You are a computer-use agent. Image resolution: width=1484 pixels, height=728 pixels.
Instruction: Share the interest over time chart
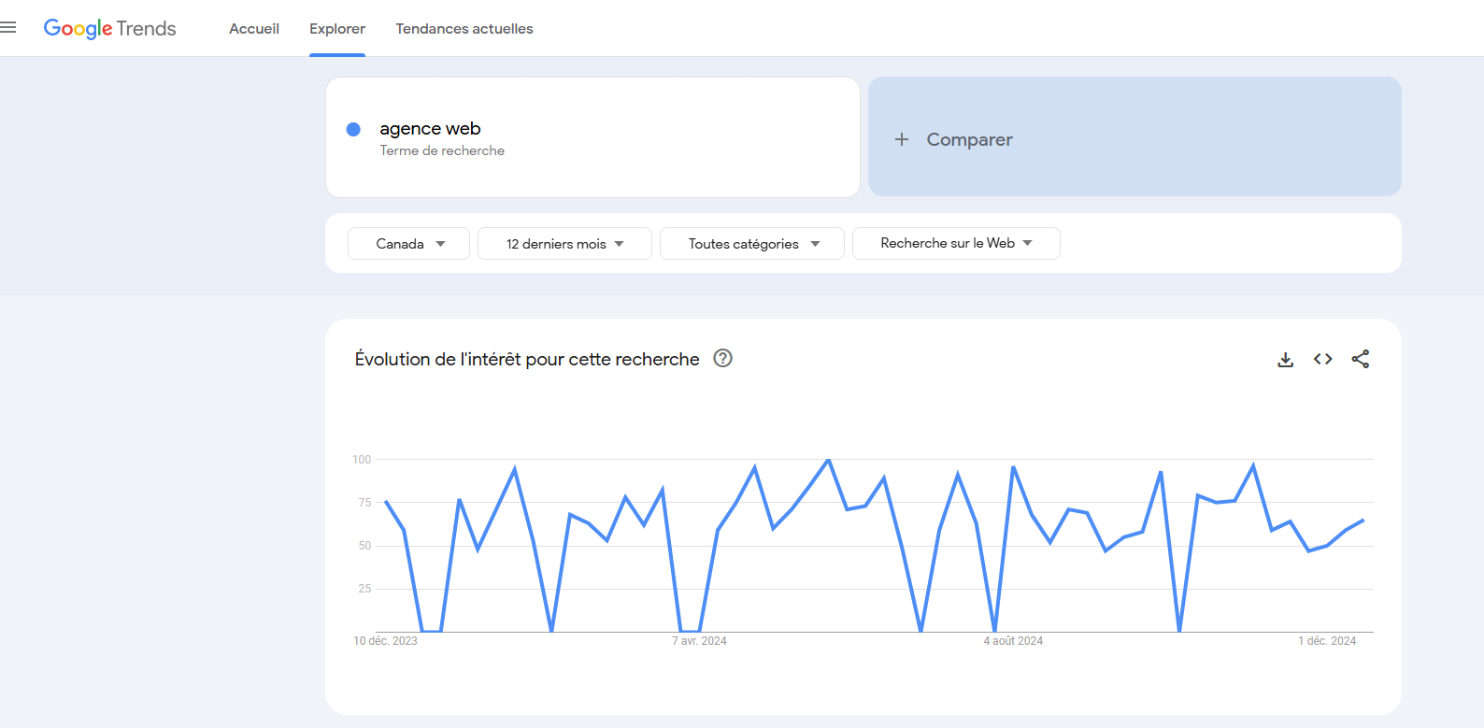pyautogui.click(x=1360, y=359)
